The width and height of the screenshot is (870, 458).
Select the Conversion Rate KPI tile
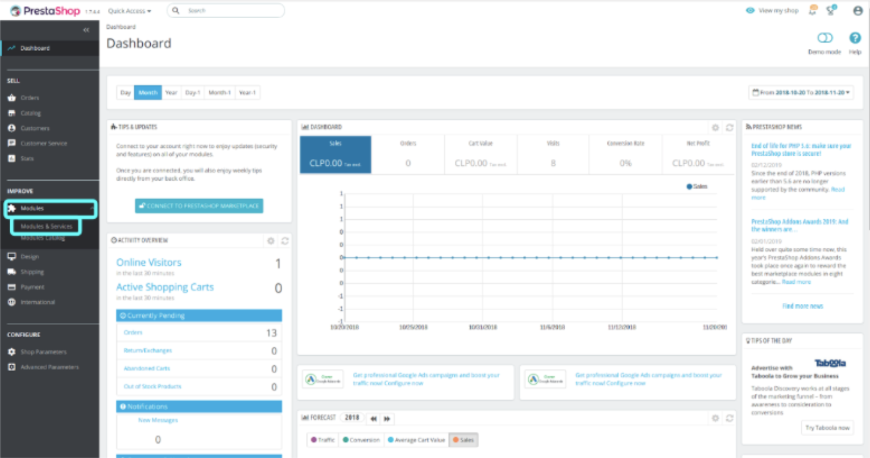[x=625, y=155]
